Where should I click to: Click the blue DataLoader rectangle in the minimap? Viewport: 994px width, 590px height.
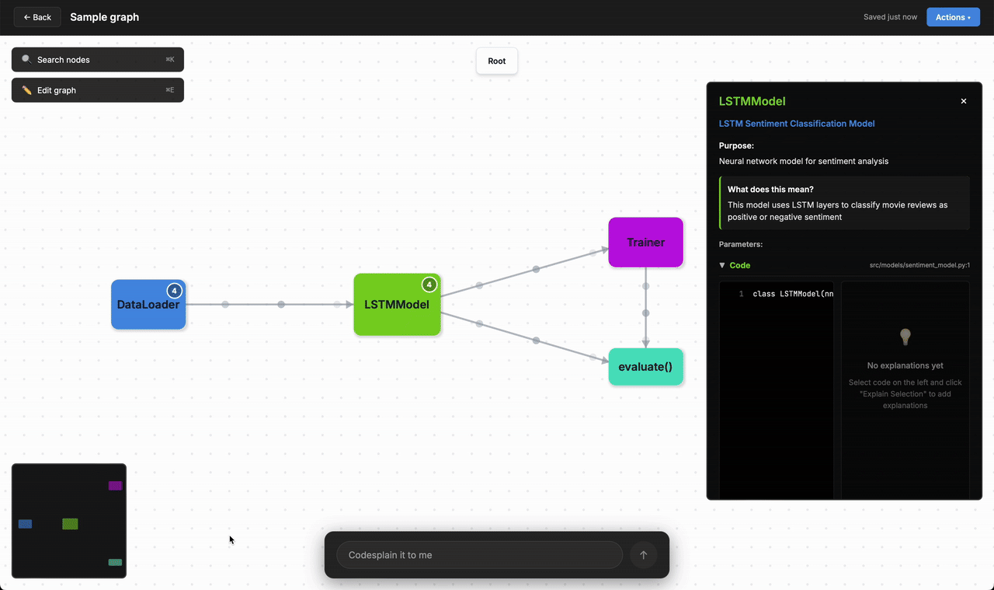click(24, 524)
